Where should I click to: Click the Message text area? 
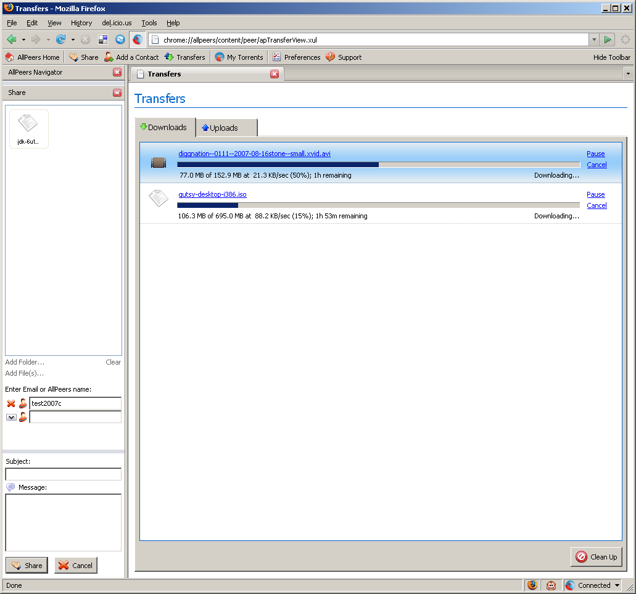click(64, 522)
